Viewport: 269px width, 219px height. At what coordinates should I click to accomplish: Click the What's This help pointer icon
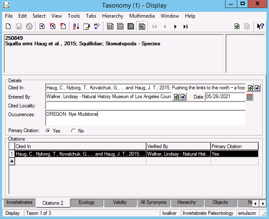260,26
